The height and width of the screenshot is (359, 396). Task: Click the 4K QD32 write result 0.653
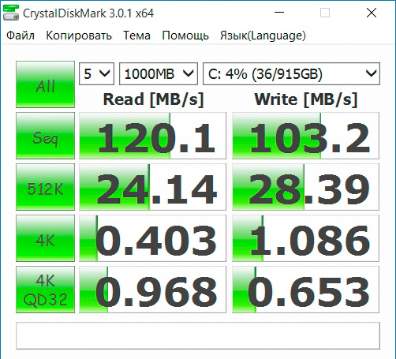[x=305, y=290]
